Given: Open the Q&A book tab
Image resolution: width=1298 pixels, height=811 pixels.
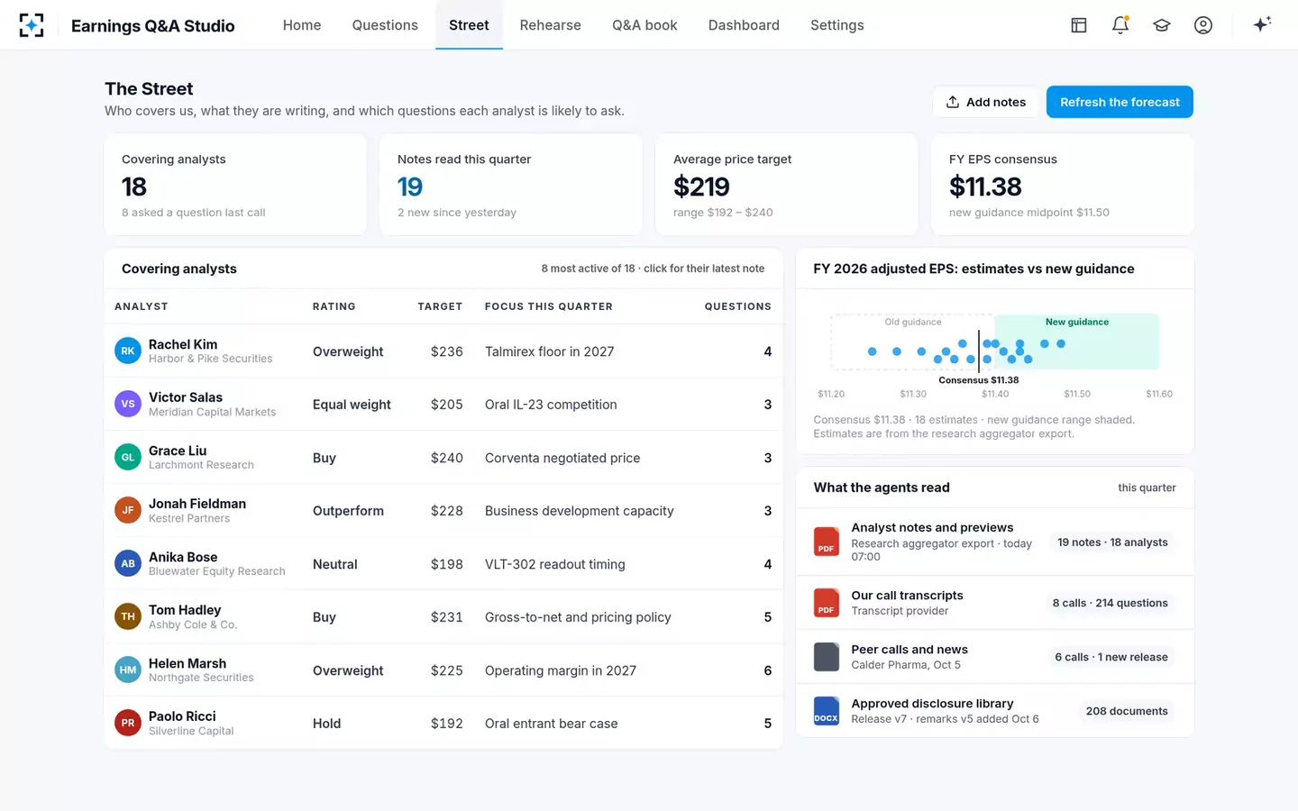Looking at the screenshot, I should [644, 25].
